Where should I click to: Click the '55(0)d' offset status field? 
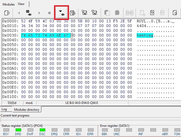(12, 103)
